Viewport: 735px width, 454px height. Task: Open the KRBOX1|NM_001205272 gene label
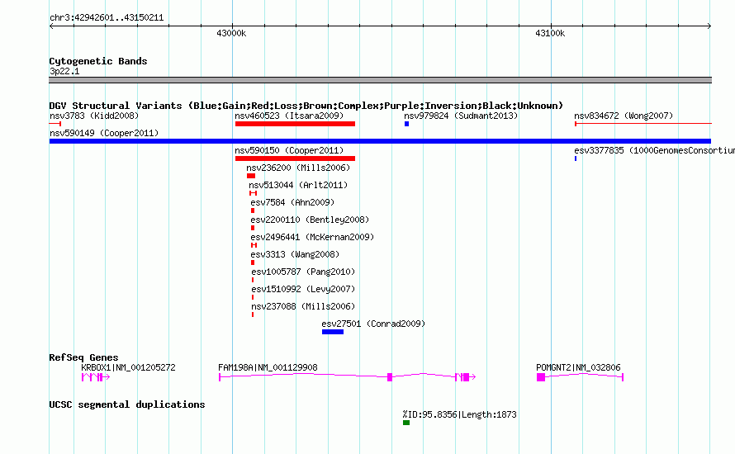[129, 368]
